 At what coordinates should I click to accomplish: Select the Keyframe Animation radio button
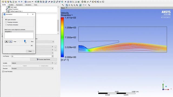click(x=6, y=25)
